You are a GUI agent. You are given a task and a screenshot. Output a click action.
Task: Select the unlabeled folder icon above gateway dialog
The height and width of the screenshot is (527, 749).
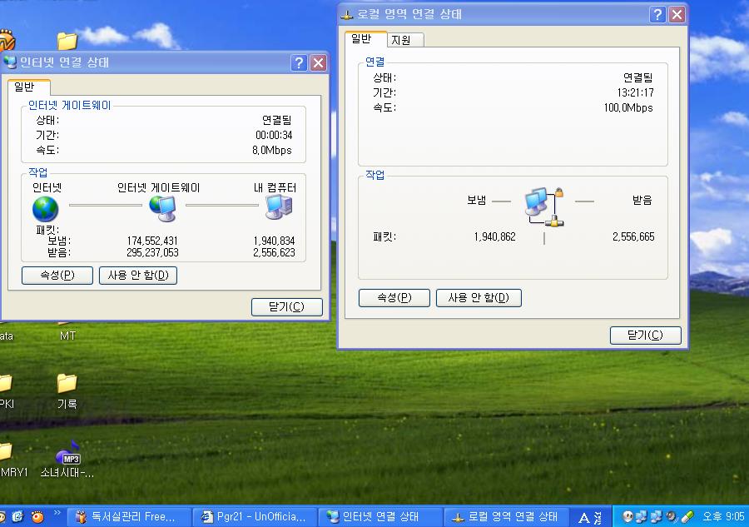point(67,42)
